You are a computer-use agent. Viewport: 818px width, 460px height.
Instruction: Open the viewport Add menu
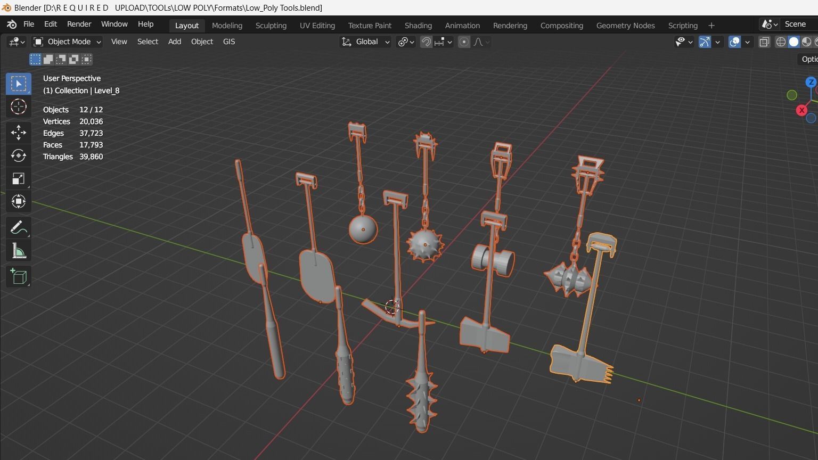tap(175, 42)
